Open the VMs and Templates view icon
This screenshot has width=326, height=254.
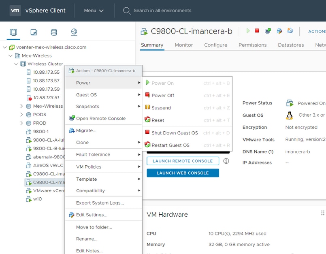point(34,32)
